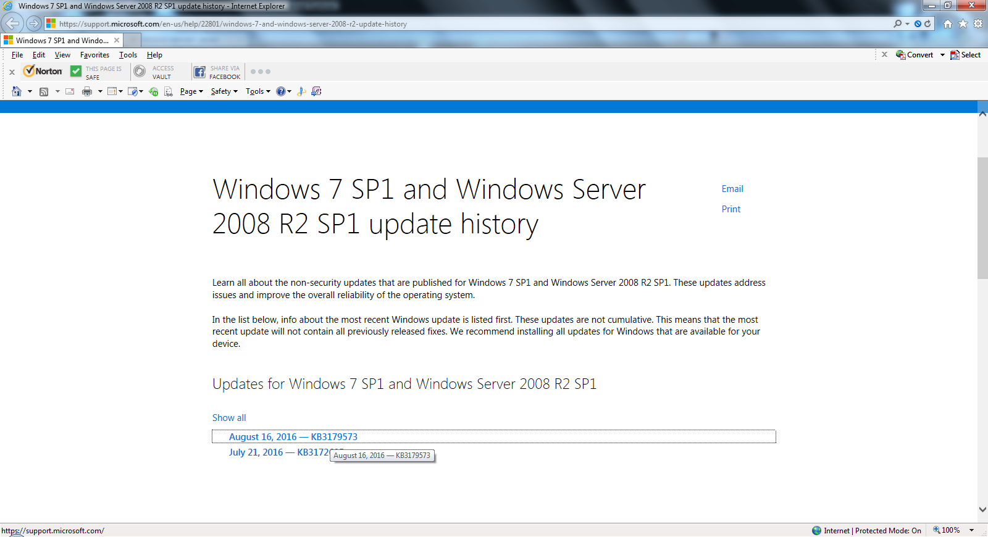Click the Print link on the page
The height and width of the screenshot is (537, 988).
(x=731, y=209)
